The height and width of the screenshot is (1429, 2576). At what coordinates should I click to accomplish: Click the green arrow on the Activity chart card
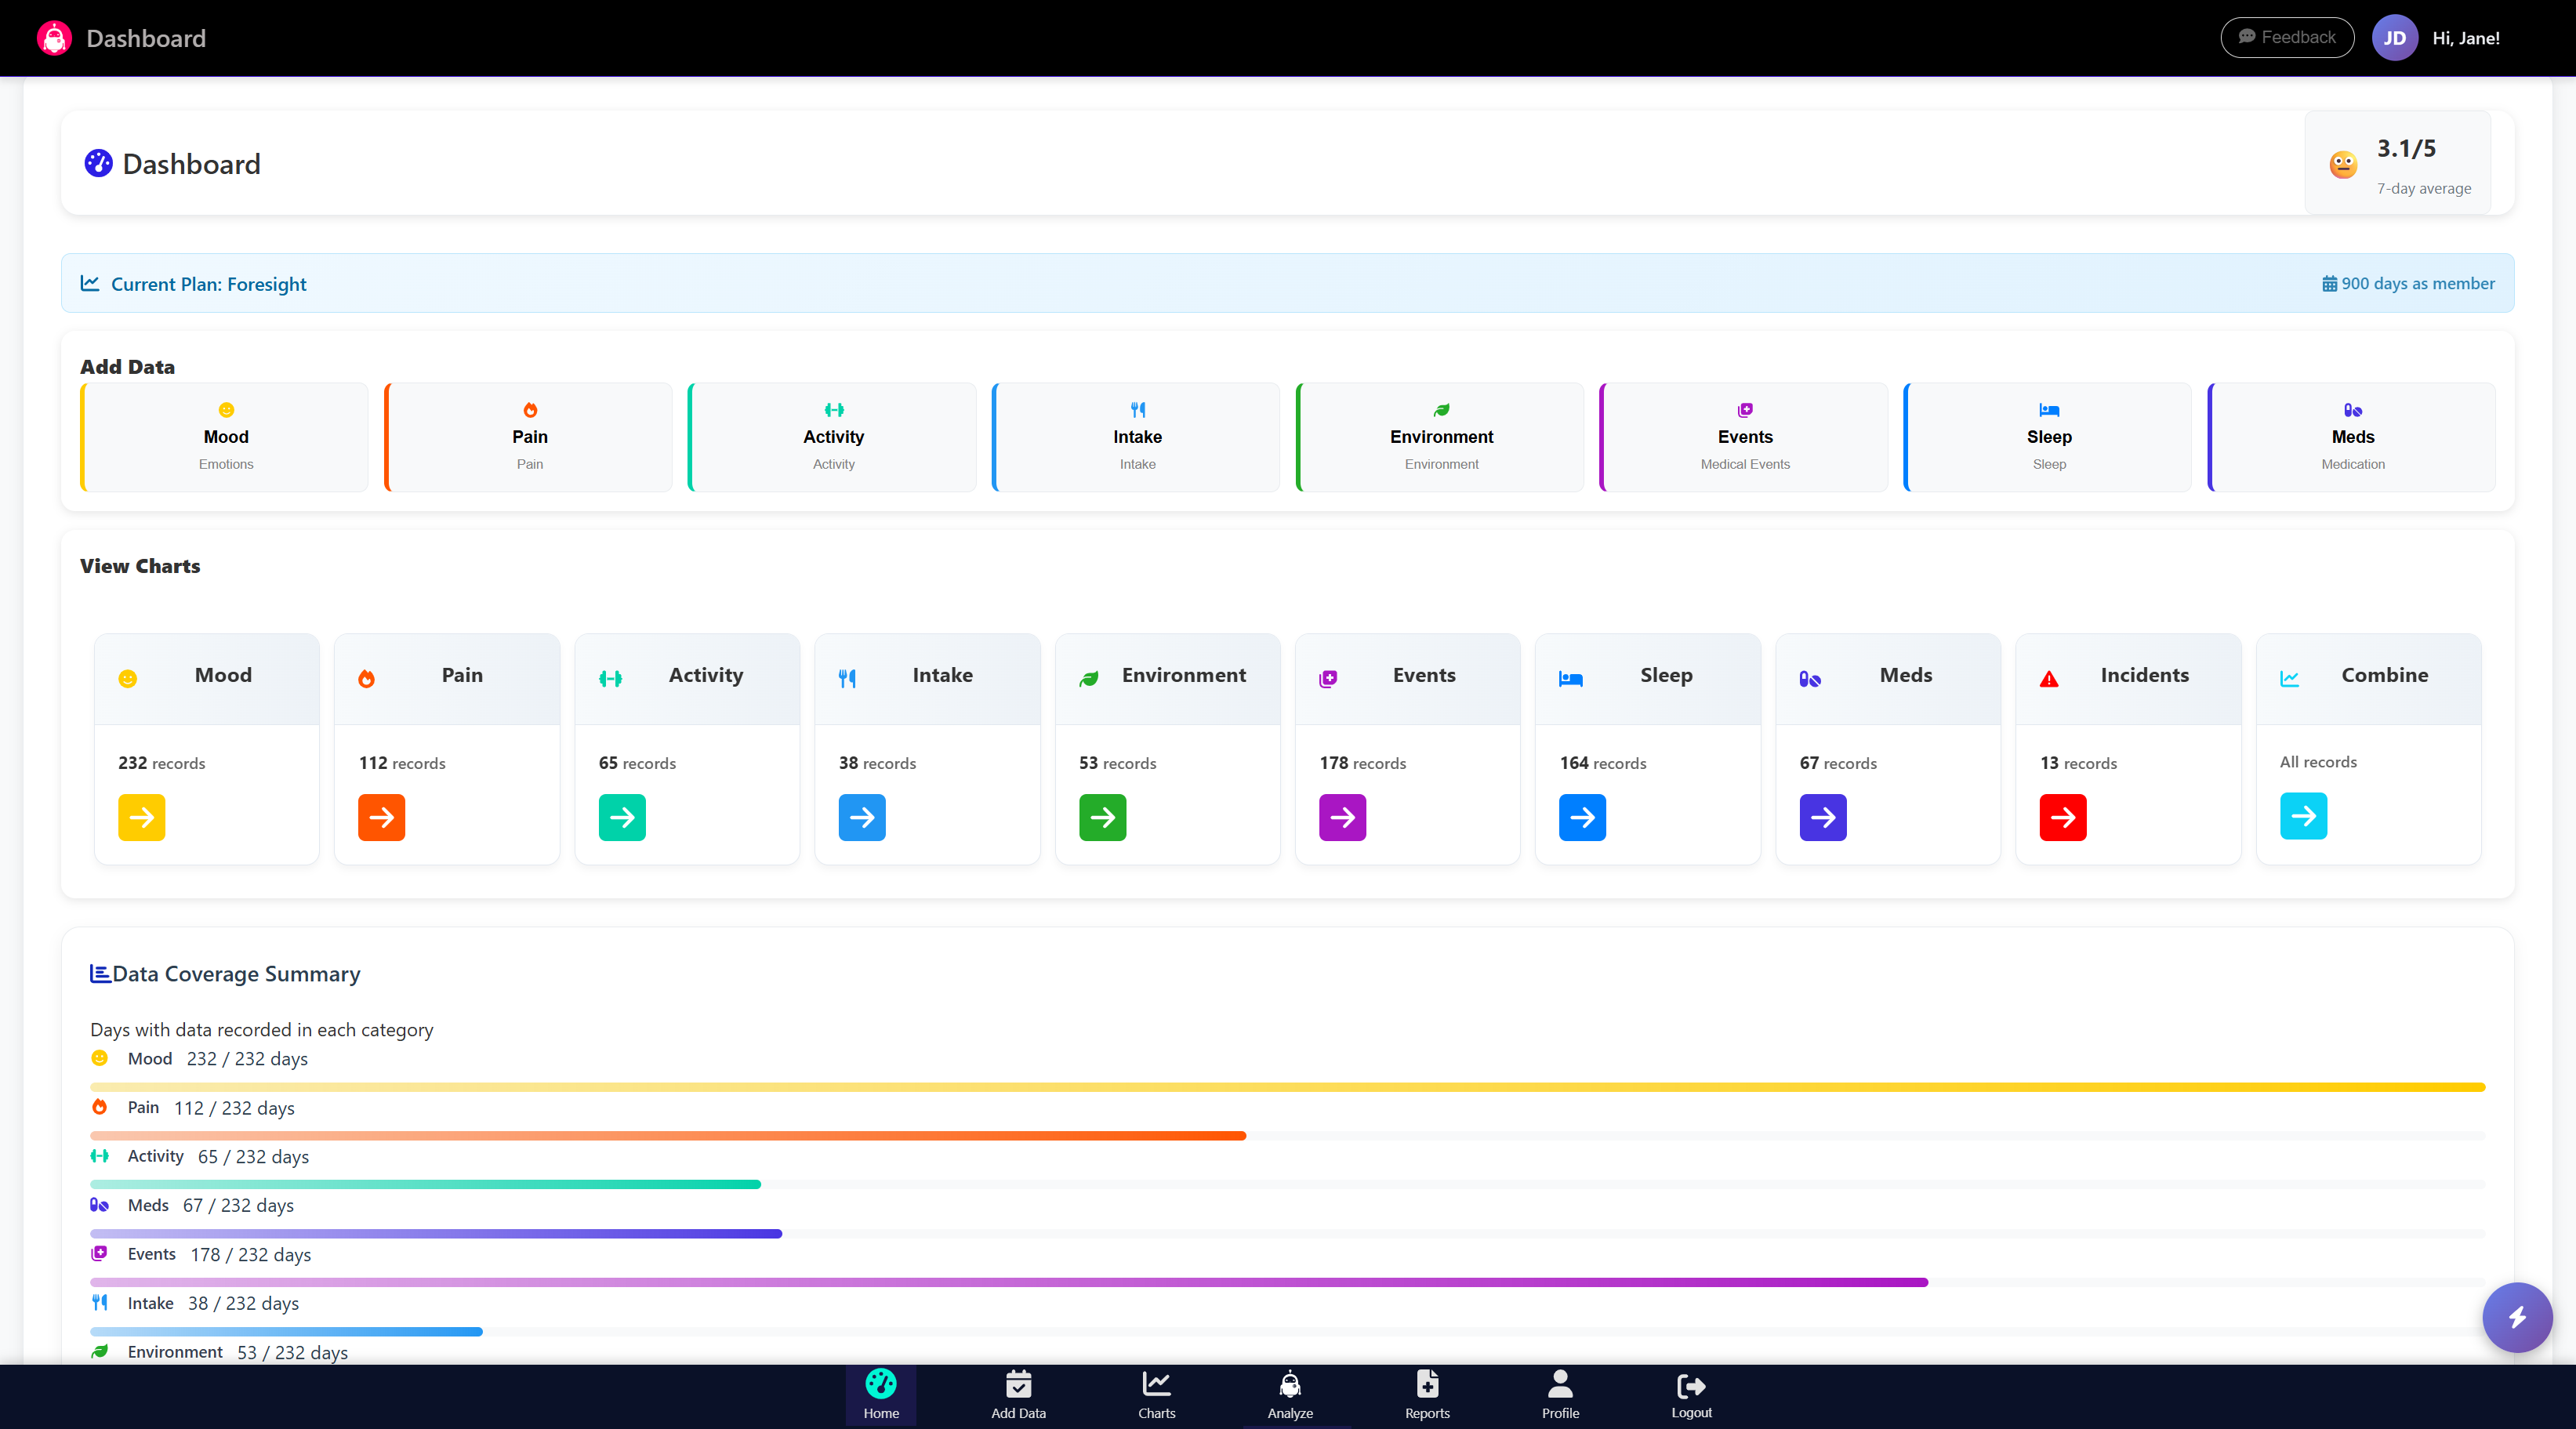(x=621, y=817)
